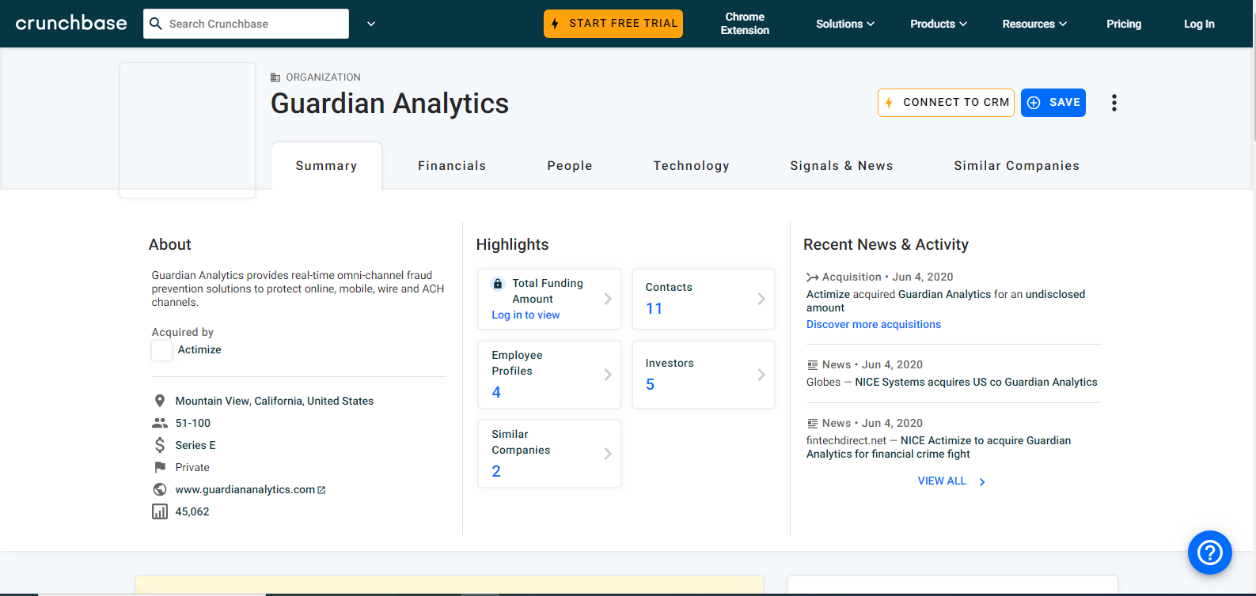Screen dimensions: 1256x596
Task: Click the Similar Companies count 2
Action: pyautogui.click(x=496, y=471)
